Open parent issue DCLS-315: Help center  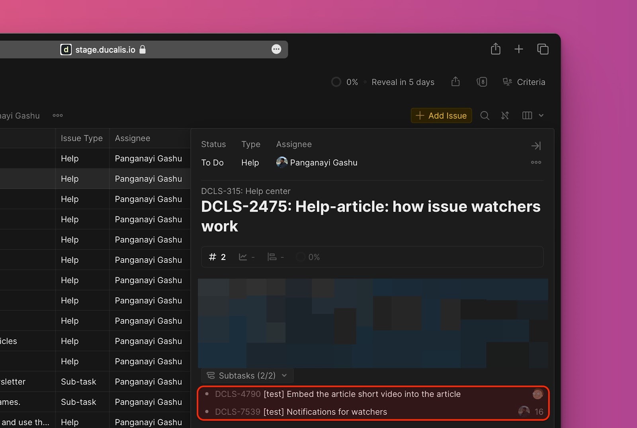point(246,191)
